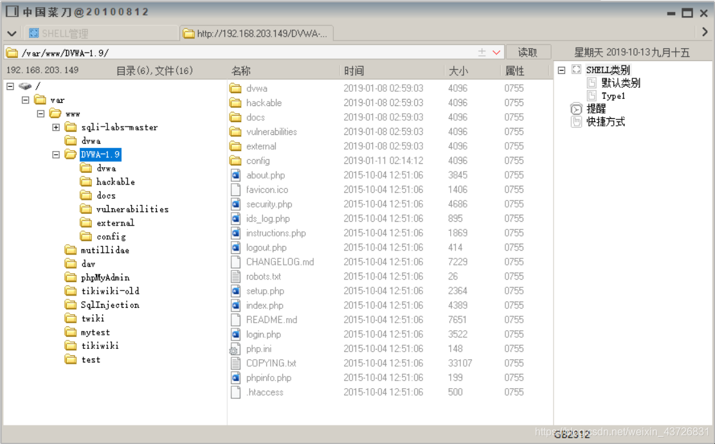Expand the sqli-labs-master tree node
This screenshot has height=444, width=715.
tap(56, 127)
